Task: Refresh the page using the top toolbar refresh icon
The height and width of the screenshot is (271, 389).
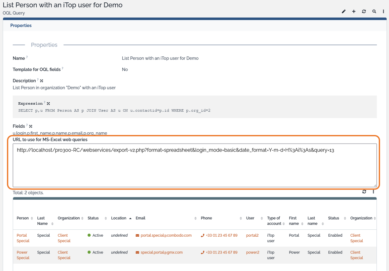Action: point(364,11)
